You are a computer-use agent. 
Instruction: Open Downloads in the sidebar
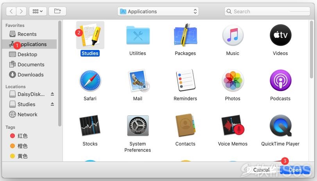pos(29,75)
